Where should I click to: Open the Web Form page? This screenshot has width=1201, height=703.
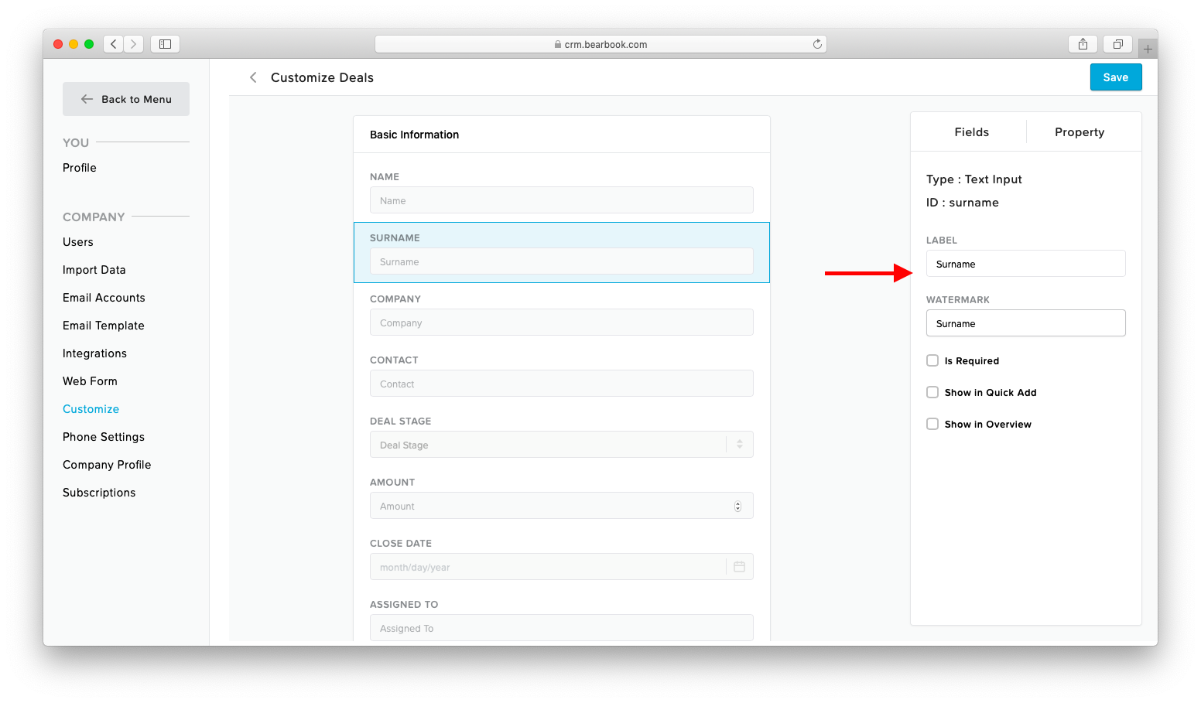click(x=90, y=381)
